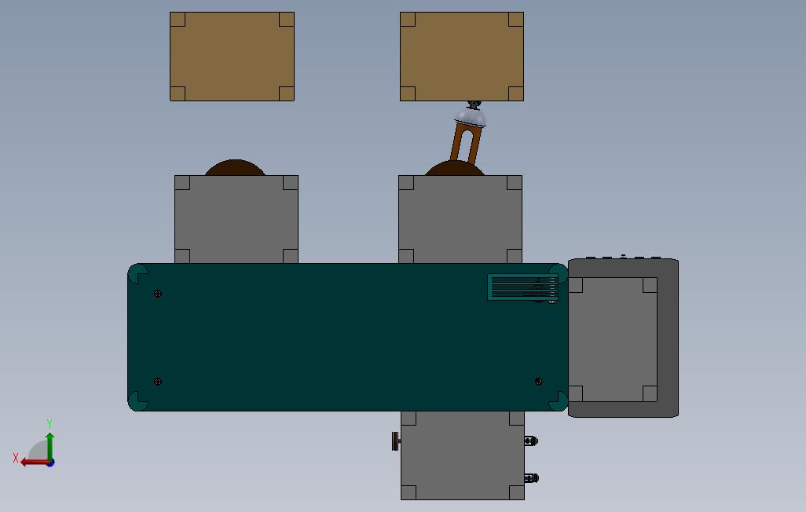The width and height of the screenshot is (806, 512).
Task: Click the ventilation grille on the green table
Action: (522, 287)
